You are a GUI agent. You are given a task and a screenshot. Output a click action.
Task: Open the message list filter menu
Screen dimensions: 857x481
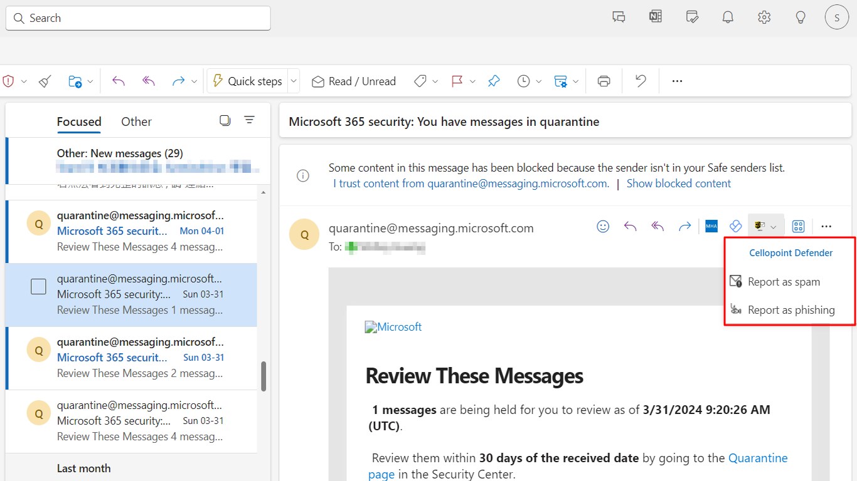tap(249, 120)
